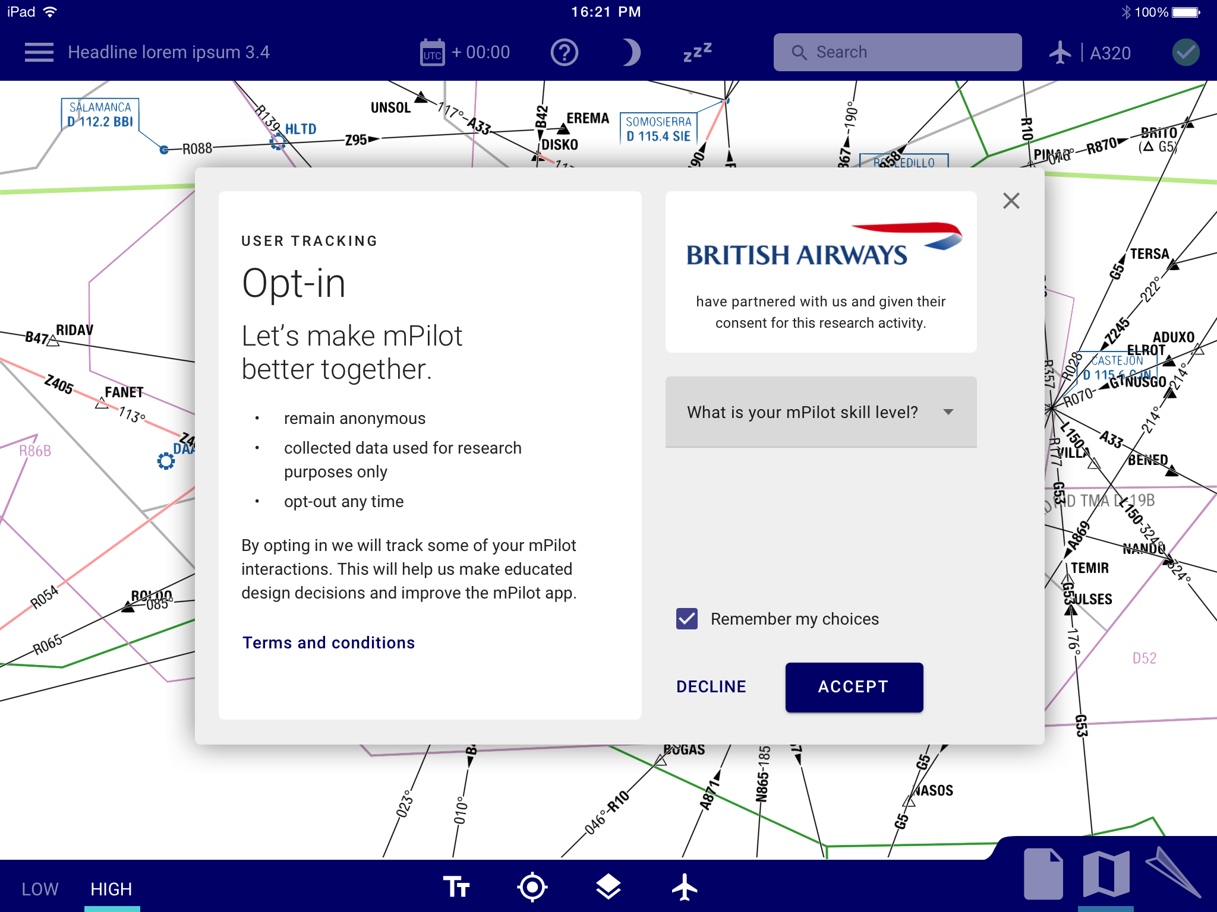Select the A320 aircraft selector
The height and width of the screenshot is (912, 1217).
(1090, 53)
